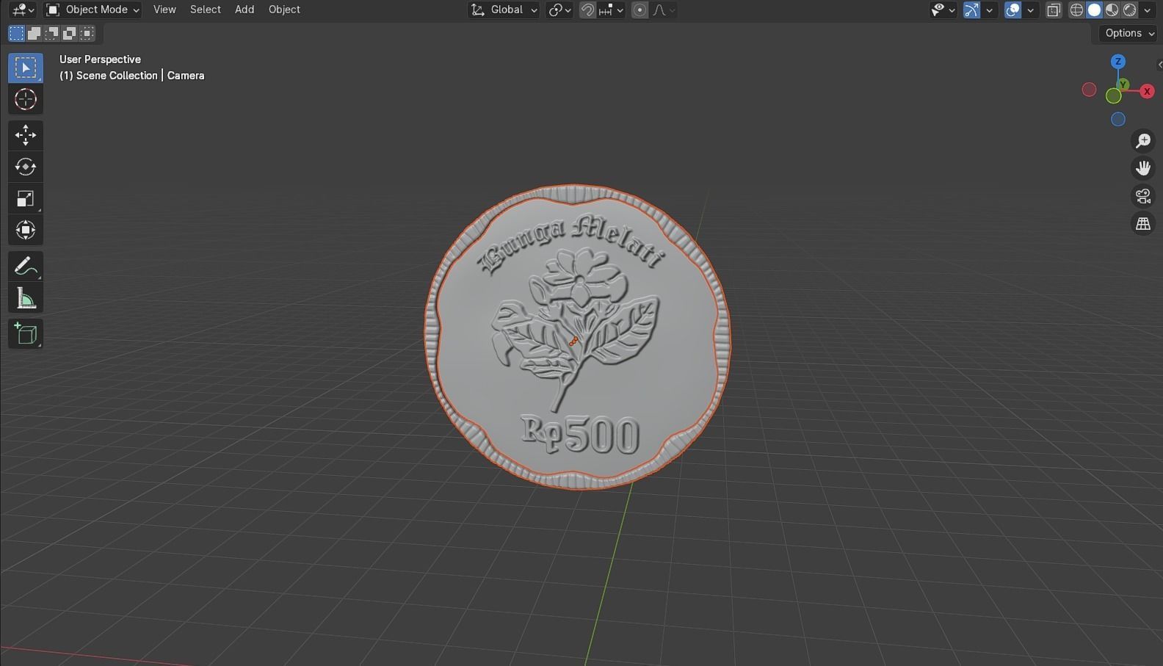Viewport: 1163px width, 666px height.
Task: Open the Object Mode dropdown
Action: tap(92, 10)
